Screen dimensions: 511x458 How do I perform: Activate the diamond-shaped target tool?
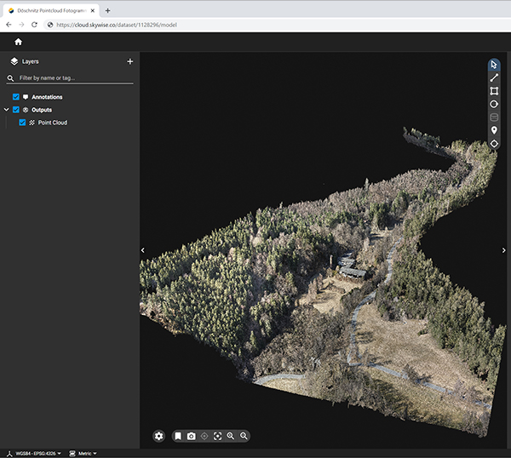[494, 143]
